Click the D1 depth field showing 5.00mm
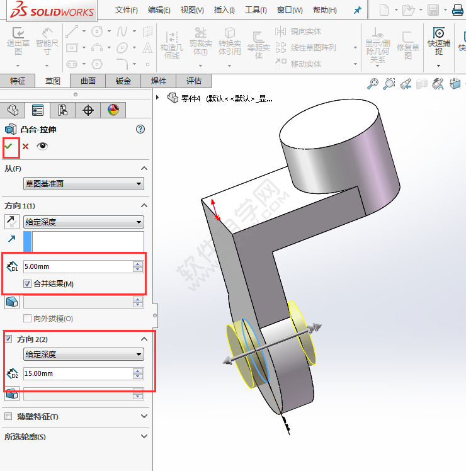The image size is (466, 471). 77,266
